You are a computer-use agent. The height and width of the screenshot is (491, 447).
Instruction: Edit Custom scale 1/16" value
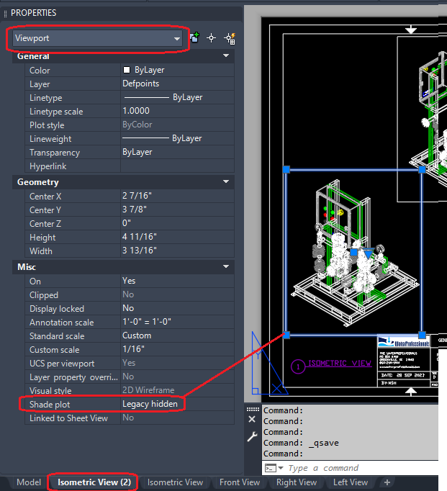[177, 349]
